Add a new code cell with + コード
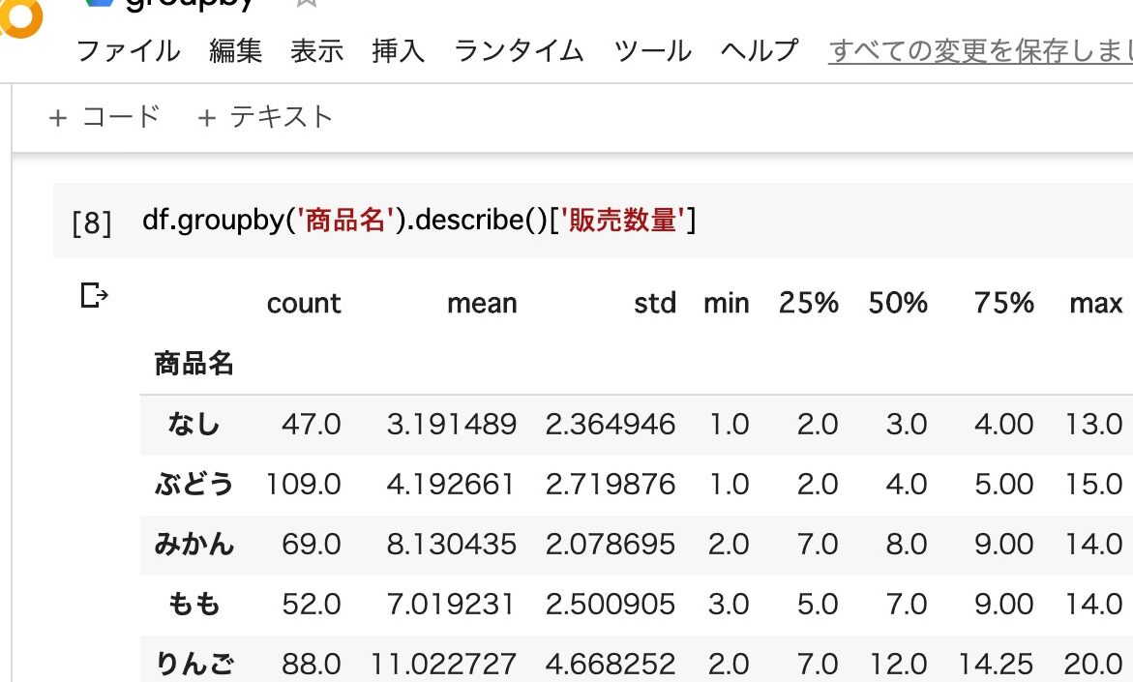This screenshot has width=1133, height=682. (105, 116)
